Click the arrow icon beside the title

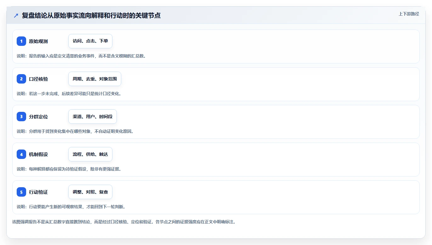(16, 15)
